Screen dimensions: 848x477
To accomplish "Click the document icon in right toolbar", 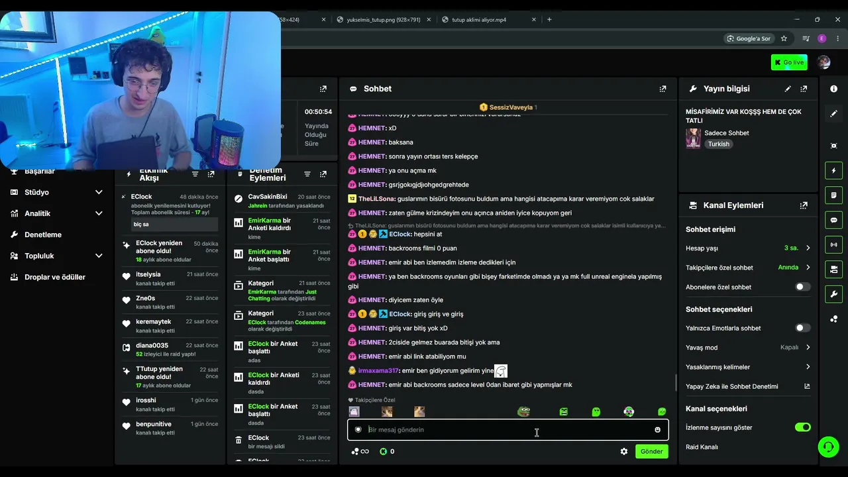I will coord(833,195).
